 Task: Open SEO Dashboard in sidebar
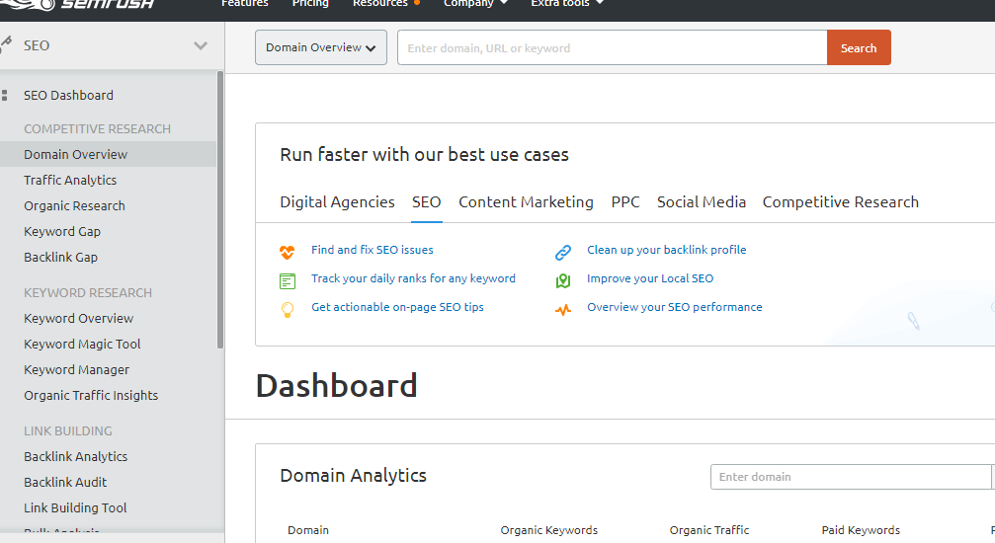pos(68,95)
